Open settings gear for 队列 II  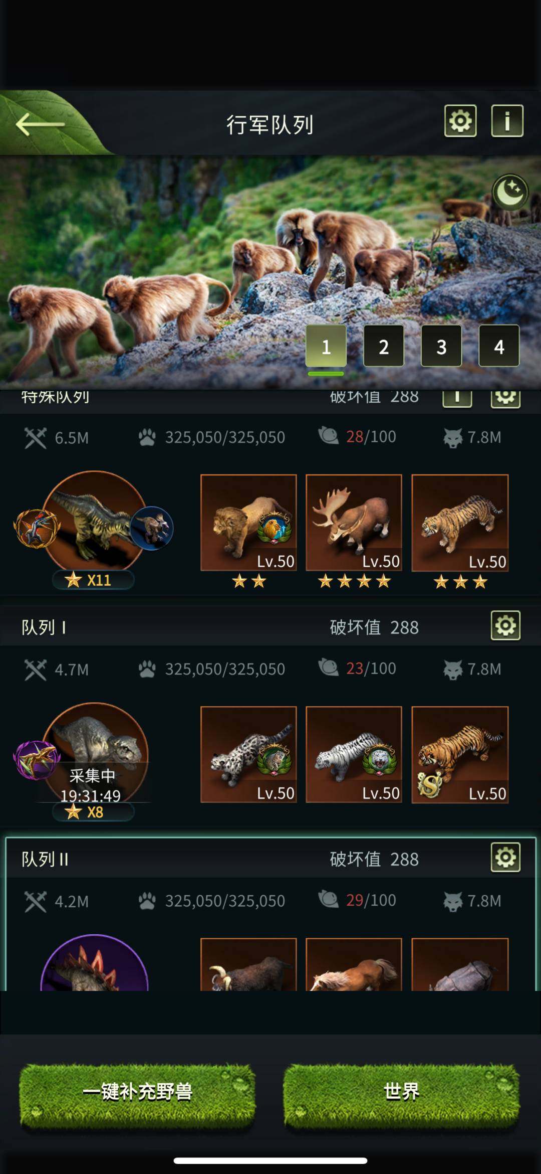505,857
